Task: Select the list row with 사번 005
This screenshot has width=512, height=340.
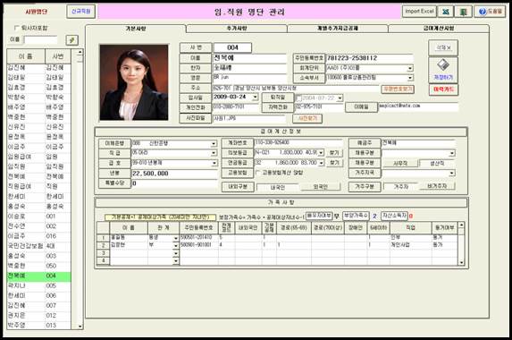Action: [x=38, y=285]
